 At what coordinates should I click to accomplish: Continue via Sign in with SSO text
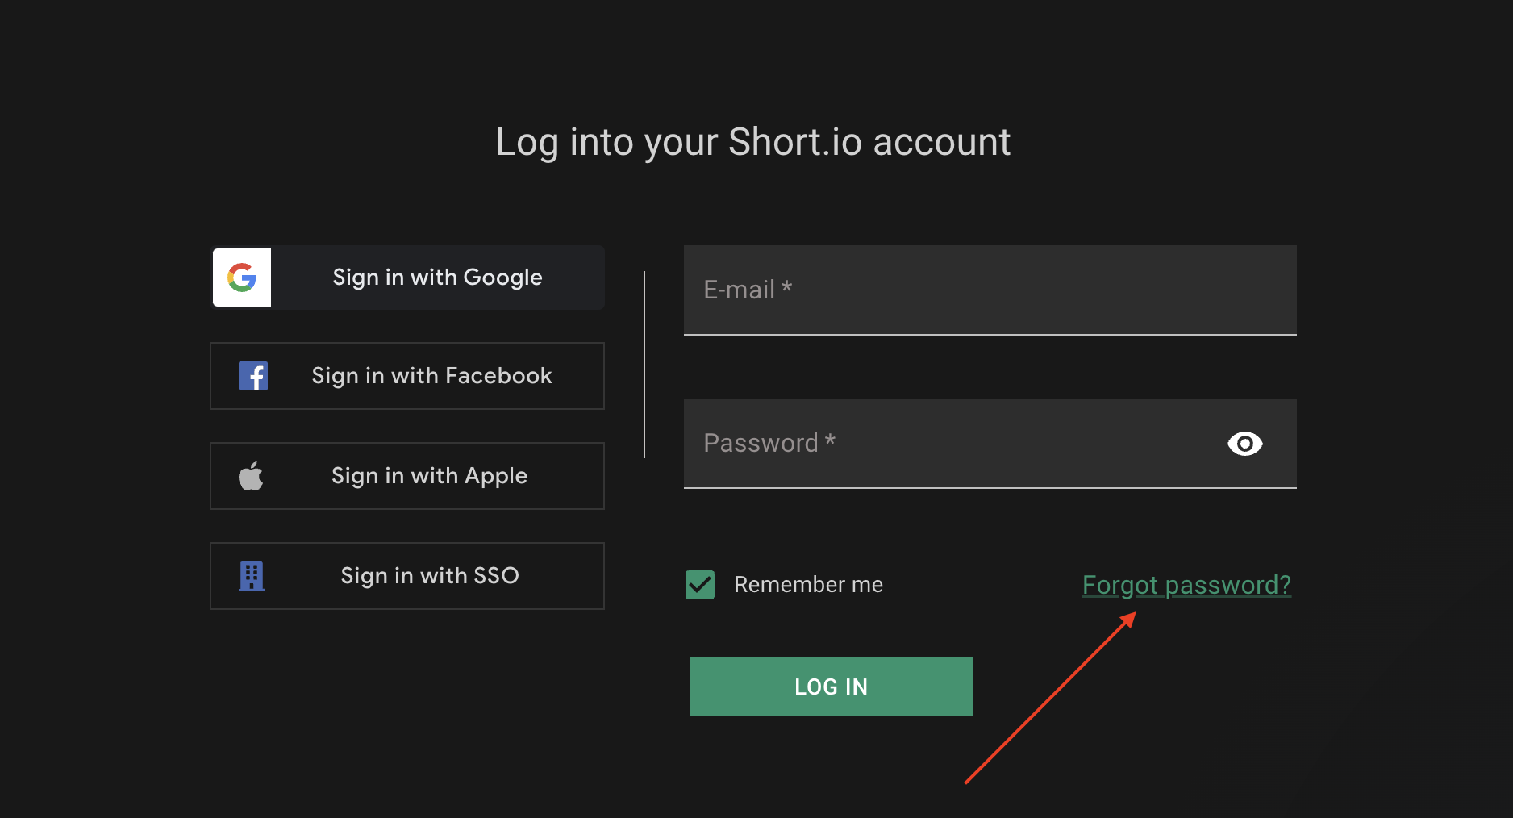tap(429, 576)
